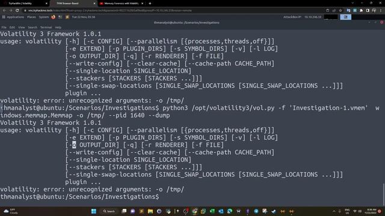
Task: Open terminal launcher in remote desktop panel
Action: coord(60,17)
